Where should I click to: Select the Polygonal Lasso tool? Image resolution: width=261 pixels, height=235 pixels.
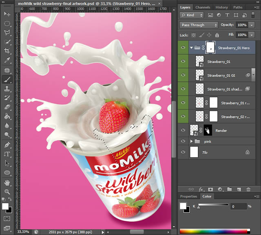click(7, 32)
